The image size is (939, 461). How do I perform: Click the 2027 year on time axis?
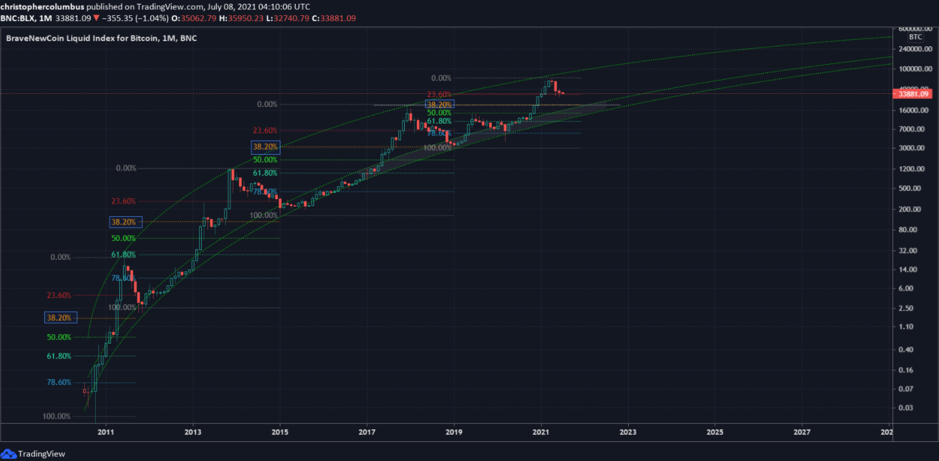pyautogui.click(x=802, y=432)
